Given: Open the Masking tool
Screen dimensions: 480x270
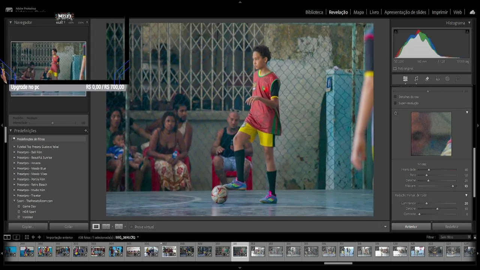Looking at the screenshot, I should (x=447, y=79).
